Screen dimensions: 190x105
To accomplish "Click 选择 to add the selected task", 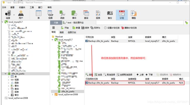I will [x=89, y=75].
